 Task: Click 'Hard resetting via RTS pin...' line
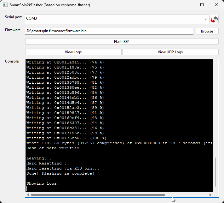63,168
